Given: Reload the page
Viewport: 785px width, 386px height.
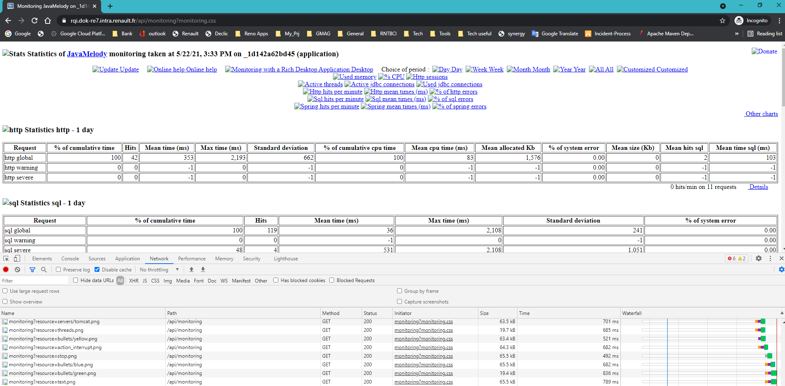Looking at the screenshot, I should click(x=35, y=21).
